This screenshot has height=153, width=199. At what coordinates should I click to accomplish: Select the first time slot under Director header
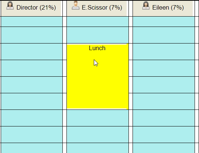(x=32, y=22)
